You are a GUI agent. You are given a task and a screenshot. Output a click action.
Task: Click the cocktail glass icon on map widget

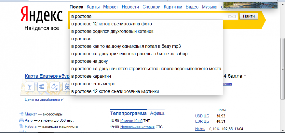[30, 87]
